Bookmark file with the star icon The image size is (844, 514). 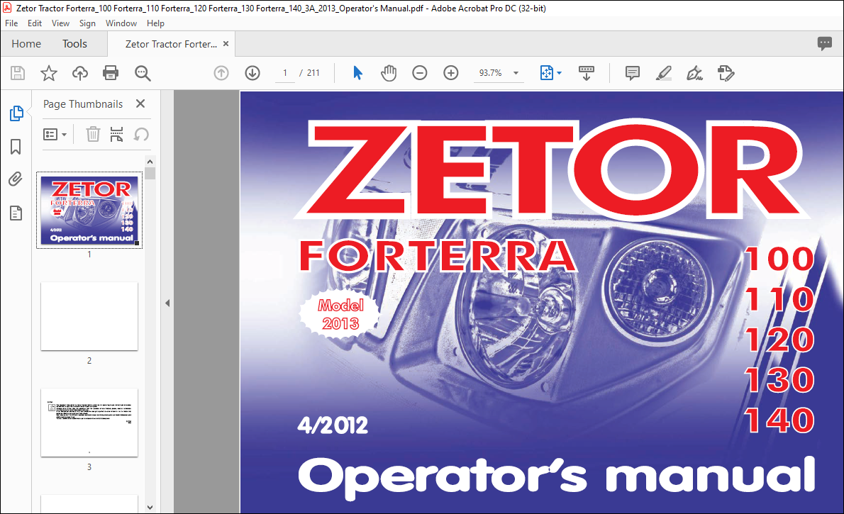pyautogui.click(x=49, y=72)
